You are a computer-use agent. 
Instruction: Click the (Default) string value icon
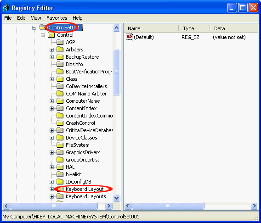[x=130, y=37]
